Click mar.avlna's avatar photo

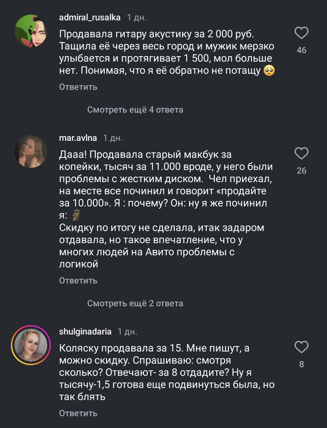pos(30,151)
